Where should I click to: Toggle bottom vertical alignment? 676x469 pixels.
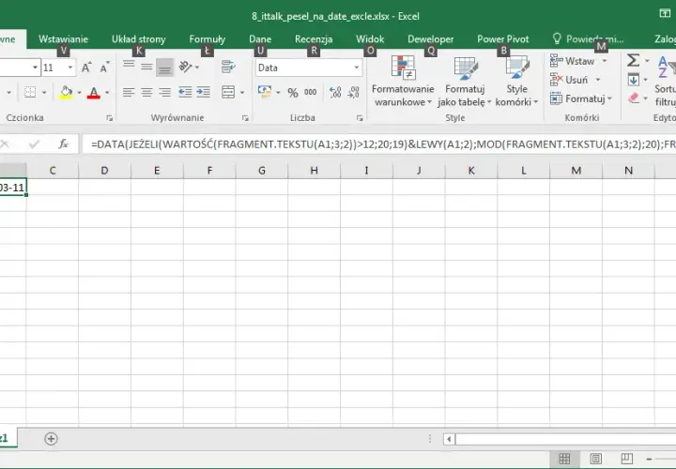tap(164, 68)
